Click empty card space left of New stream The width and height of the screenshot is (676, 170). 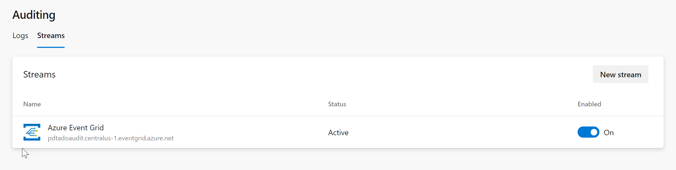(327, 74)
